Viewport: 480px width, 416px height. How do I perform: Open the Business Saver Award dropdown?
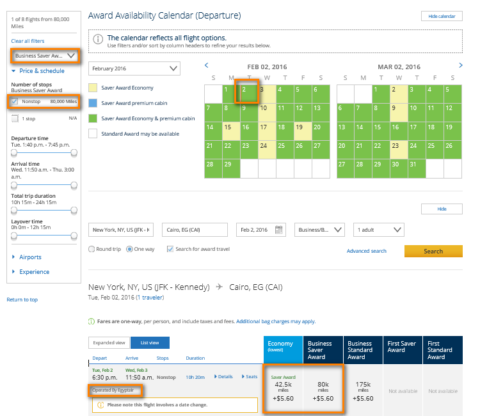pyautogui.click(x=44, y=56)
